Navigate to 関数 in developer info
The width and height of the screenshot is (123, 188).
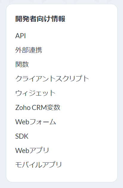pyautogui.click(x=22, y=64)
